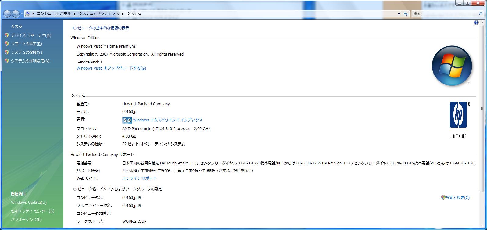Open the オンライン サポート web site link
The image size is (487, 230).
tap(139, 178)
